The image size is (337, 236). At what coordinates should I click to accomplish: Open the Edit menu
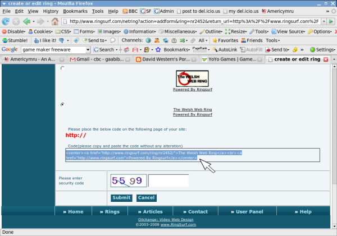pos(19,11)
